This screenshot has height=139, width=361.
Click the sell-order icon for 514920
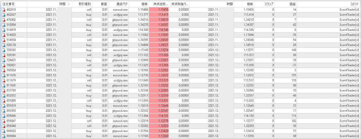click(x=3, y=35)
